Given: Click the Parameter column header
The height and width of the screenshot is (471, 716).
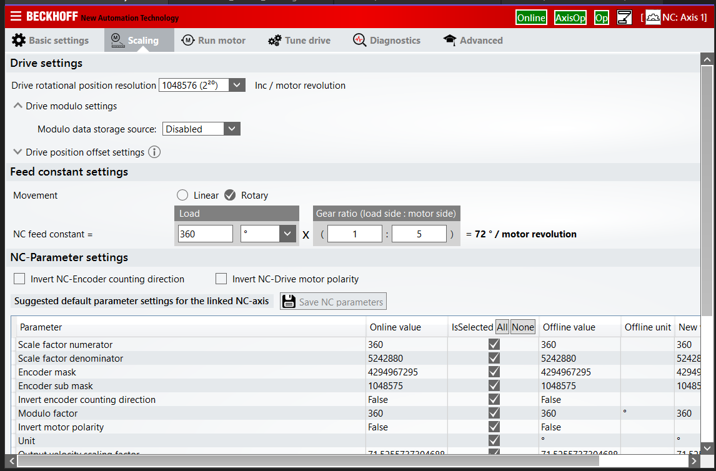Looking at the screenshot, I should coord(191,327).
